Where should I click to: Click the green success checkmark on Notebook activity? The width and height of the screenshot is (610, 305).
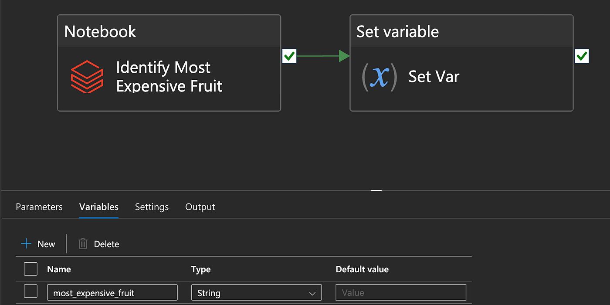click(x=289, y=56)
